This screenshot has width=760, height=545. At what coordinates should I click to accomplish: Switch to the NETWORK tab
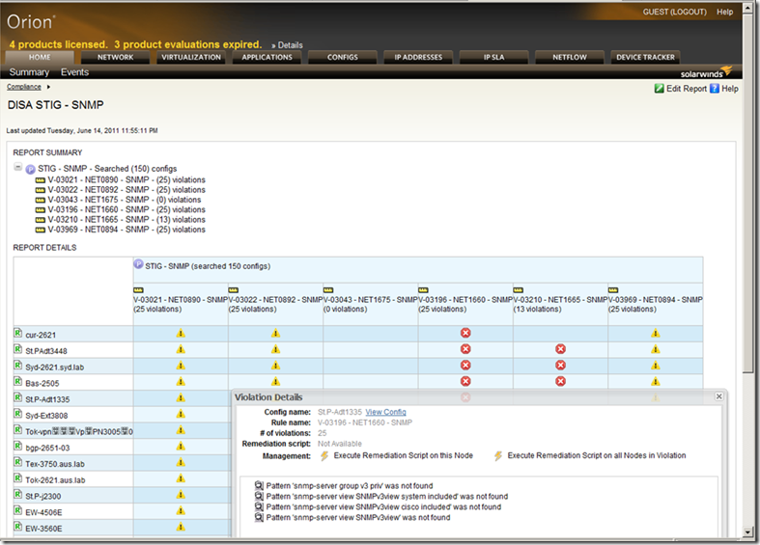tap(115, 57)
